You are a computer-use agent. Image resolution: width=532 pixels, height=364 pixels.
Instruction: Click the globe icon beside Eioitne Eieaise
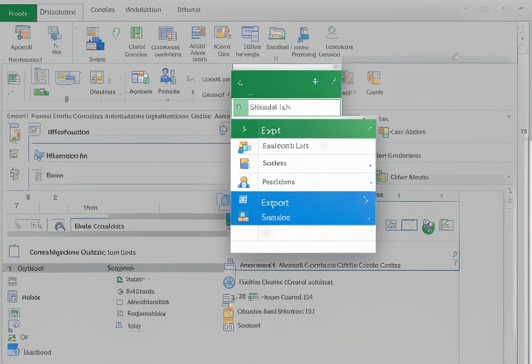229,282
